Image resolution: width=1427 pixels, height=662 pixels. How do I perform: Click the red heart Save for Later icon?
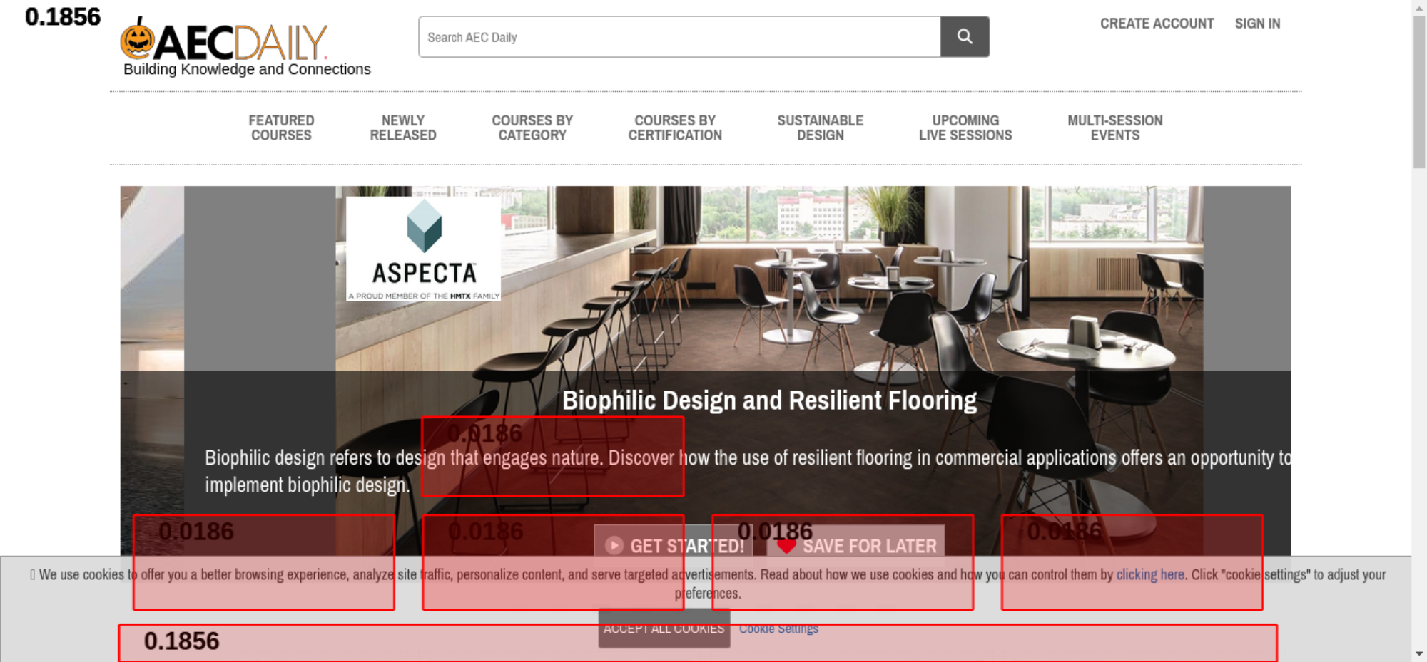[786, 546]
